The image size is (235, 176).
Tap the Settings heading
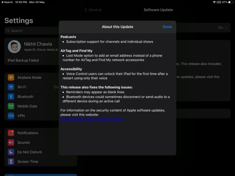[x=19, y=21]
